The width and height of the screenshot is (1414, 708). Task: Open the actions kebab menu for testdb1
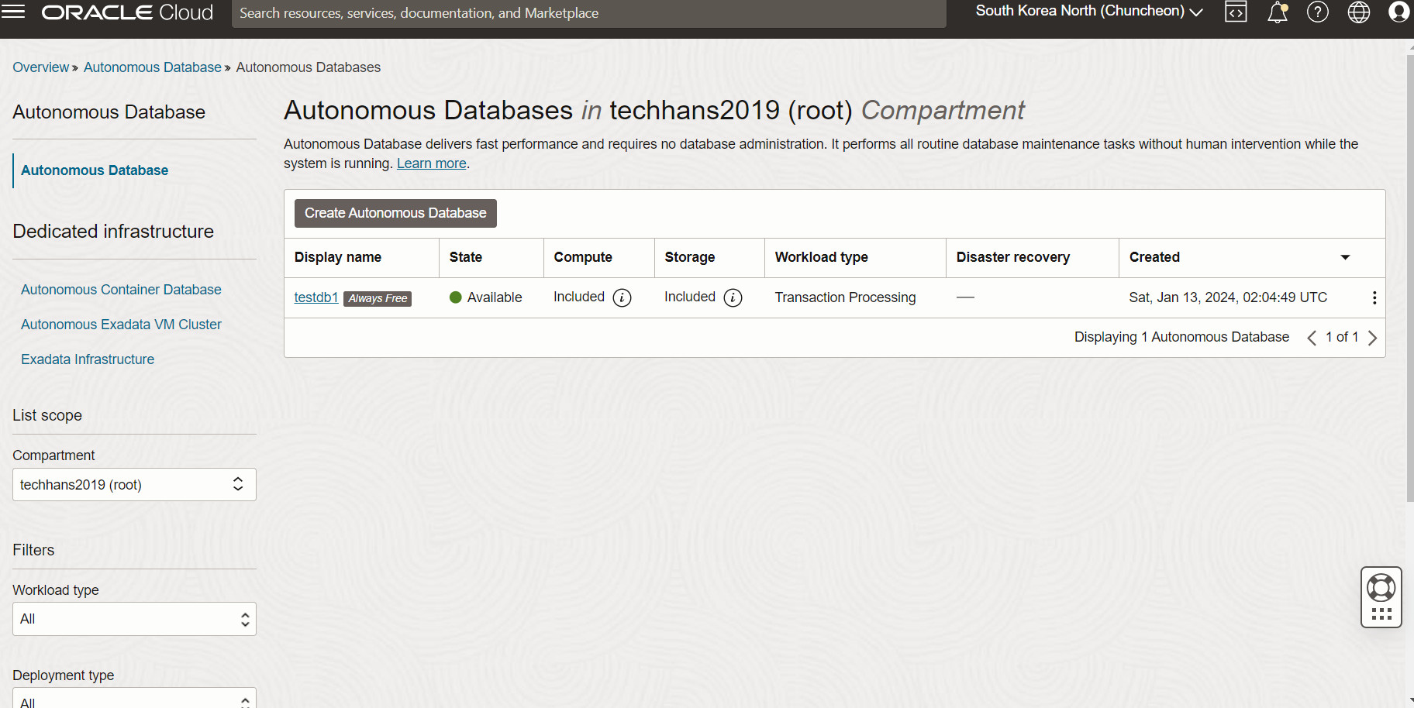pos(1374,297)
